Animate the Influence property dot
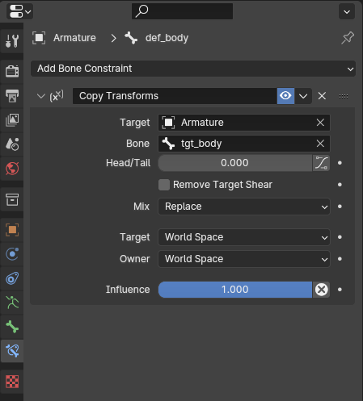Image resolution: width=363 pixels, height=401 pixels. tap(340, 290)
